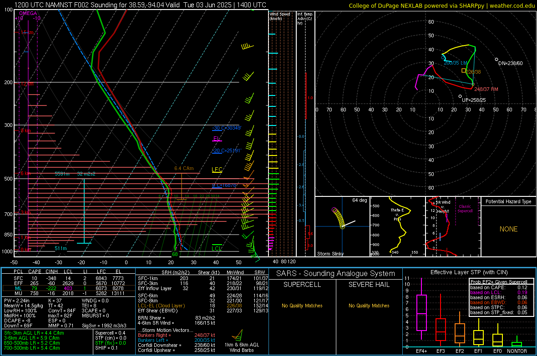537x356 pixels.
Task: Select the Eff Inflow Layer row
Action: point(203,288)
